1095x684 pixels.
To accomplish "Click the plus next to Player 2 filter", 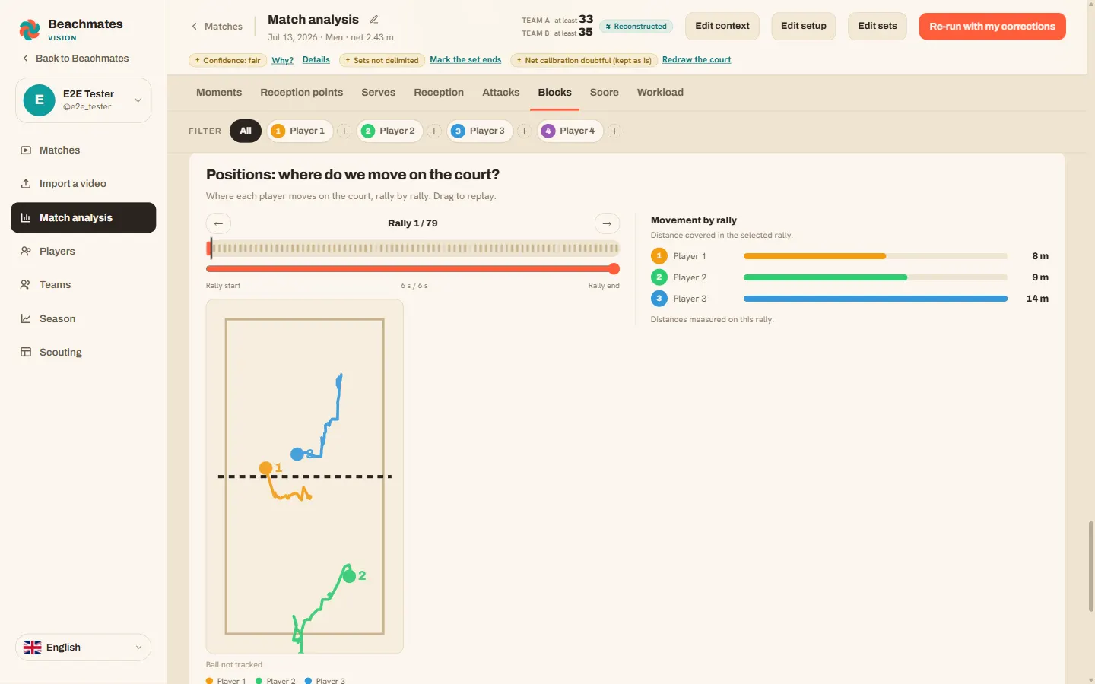I will point(434,131).
